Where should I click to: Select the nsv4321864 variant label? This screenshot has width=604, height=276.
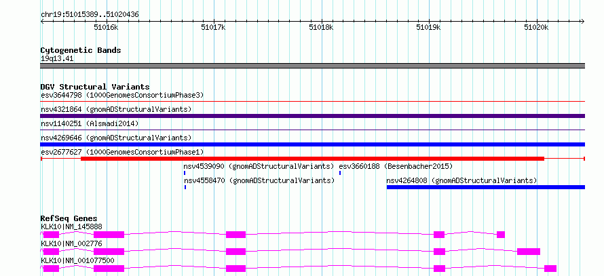(116, 109)
